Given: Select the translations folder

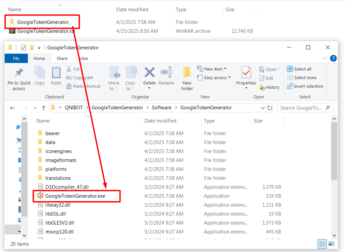Looking at the screenshot, I should click(58, 178).
